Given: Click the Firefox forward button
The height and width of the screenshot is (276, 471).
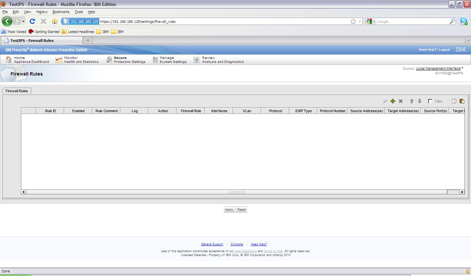Looking at the screenshot, I should tap(17, 21).
